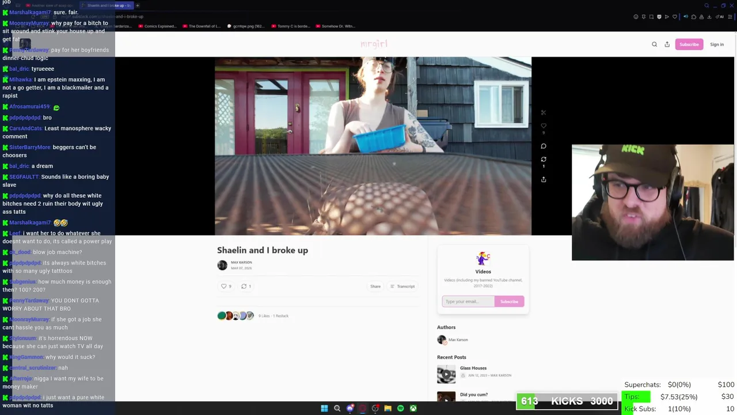Click the share upload icon beside video
This screenshot has height=415, width=737.
tap(543, 179)
